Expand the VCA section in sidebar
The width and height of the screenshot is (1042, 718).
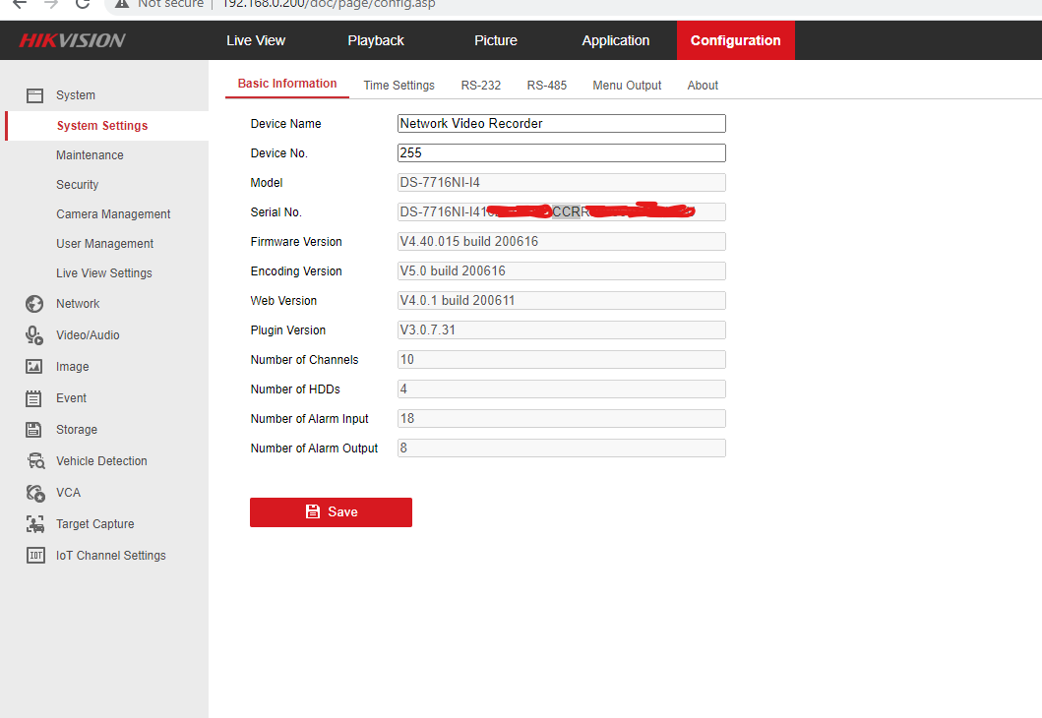(68, 493)
